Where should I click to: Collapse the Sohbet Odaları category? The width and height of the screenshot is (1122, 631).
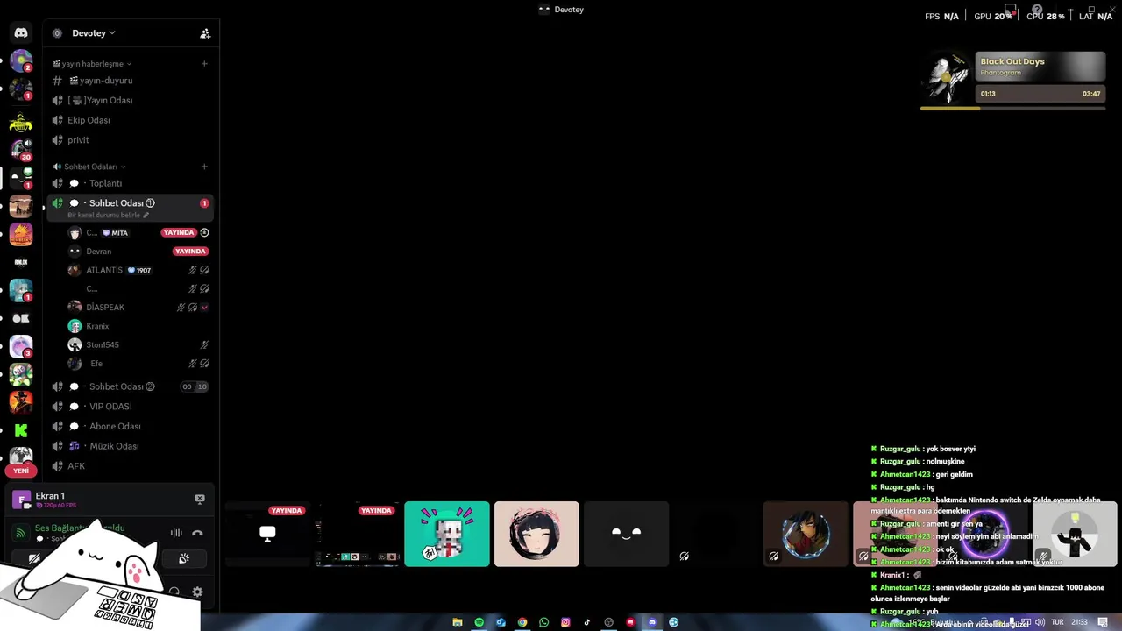pos(89,167)
